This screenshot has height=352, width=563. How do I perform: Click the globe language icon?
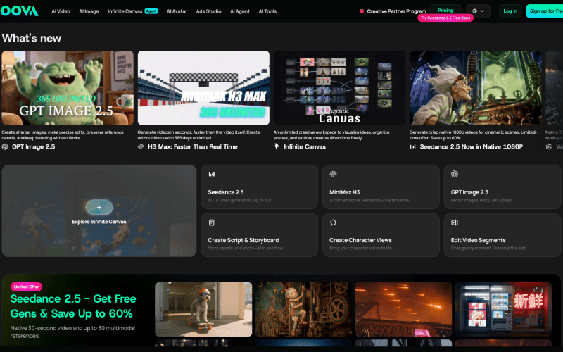click(474, 11)
